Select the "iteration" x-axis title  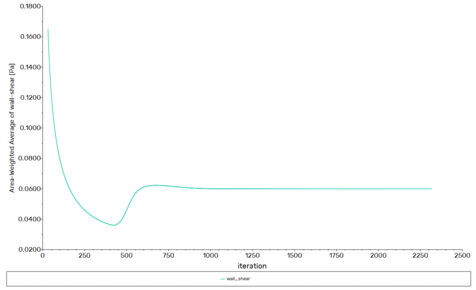click(x=252, y=266)
